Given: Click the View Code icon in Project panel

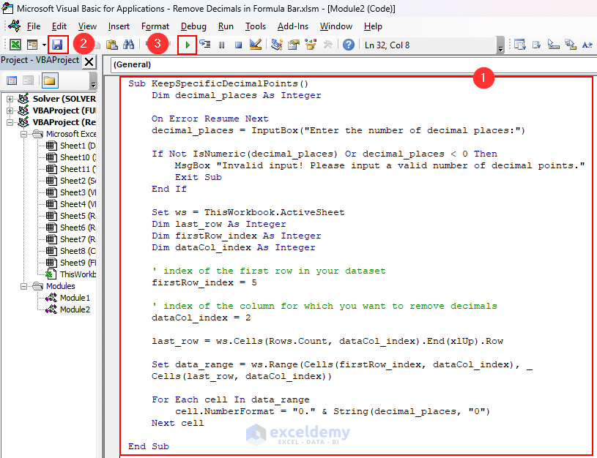Looking at the screenshot, I should (12, 80).
